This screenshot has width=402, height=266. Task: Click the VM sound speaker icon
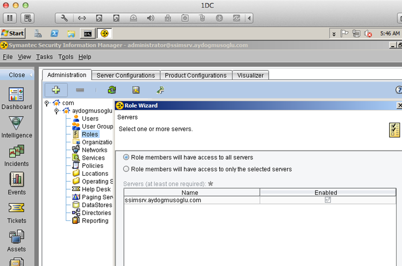point(150,18)
